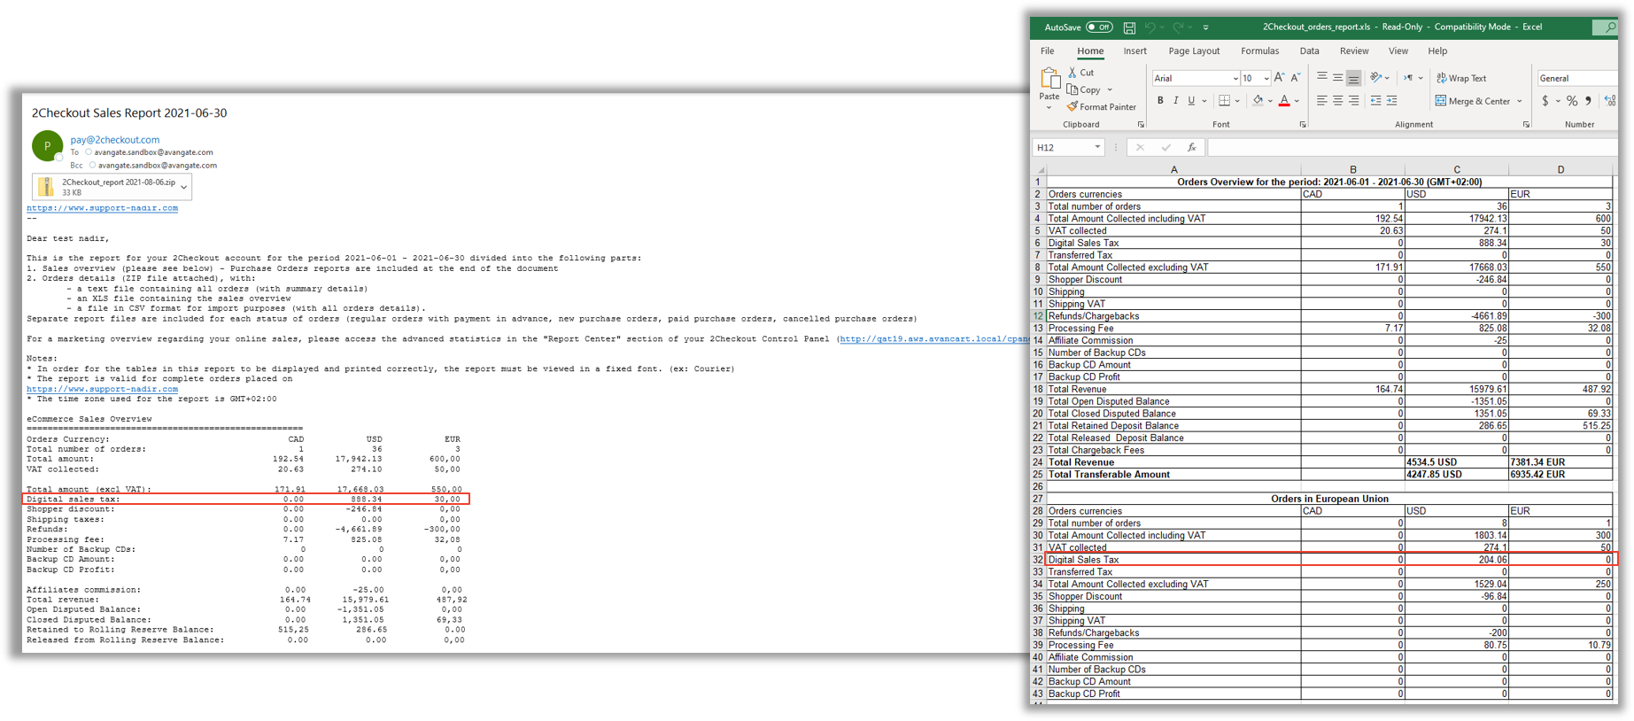Switch to the Insert tab
Image resolution: width=1634 pixels, height=721 pixels.
[1135, 51]
